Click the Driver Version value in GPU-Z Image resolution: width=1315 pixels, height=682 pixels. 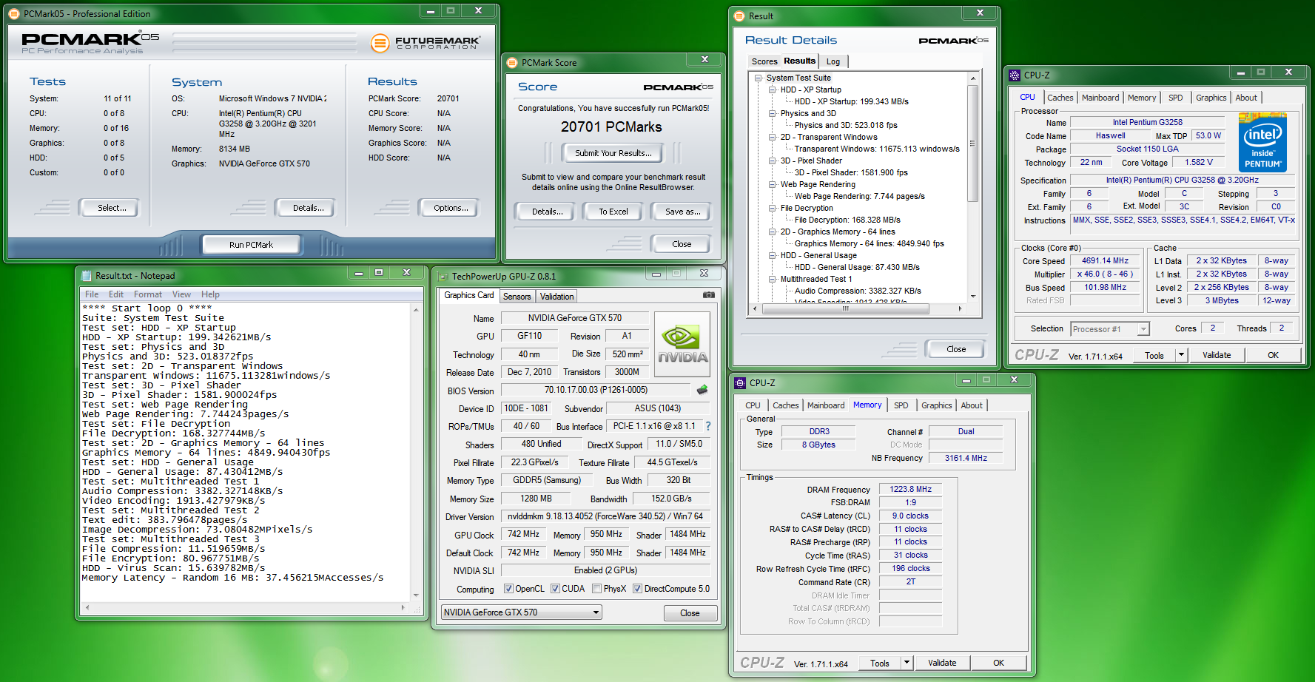[x=605, y=516]
